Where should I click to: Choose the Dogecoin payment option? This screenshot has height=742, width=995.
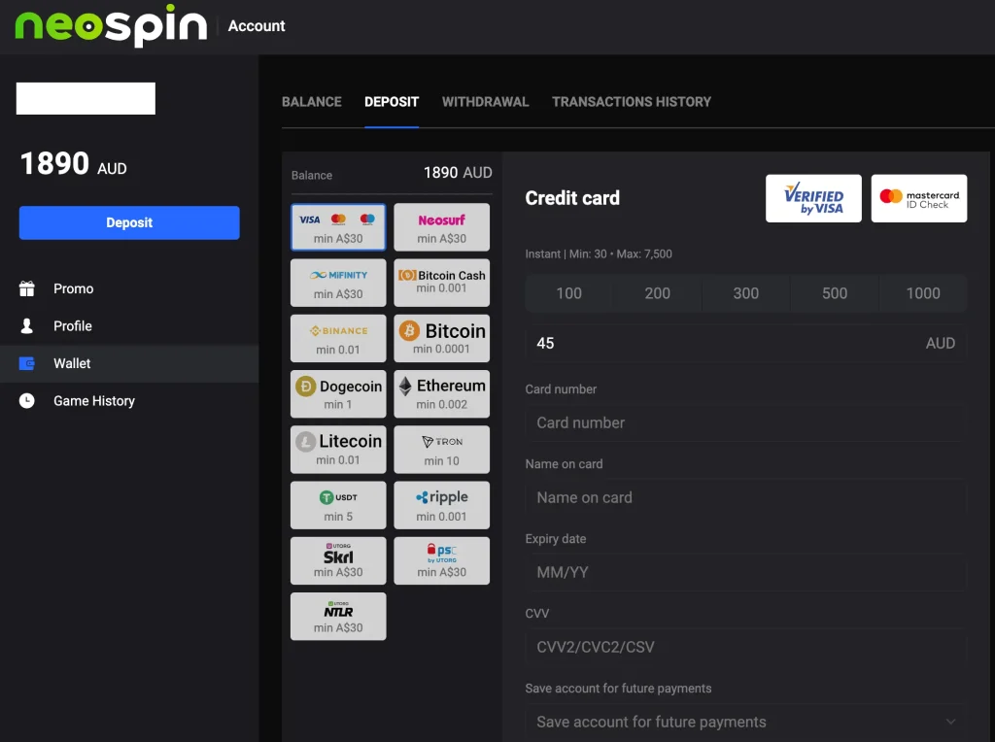tap(338, 393)
